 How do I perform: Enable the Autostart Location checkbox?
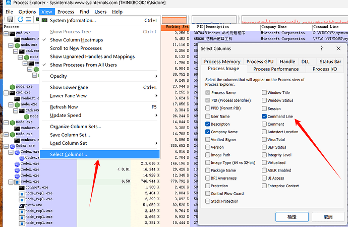[264, 132]
